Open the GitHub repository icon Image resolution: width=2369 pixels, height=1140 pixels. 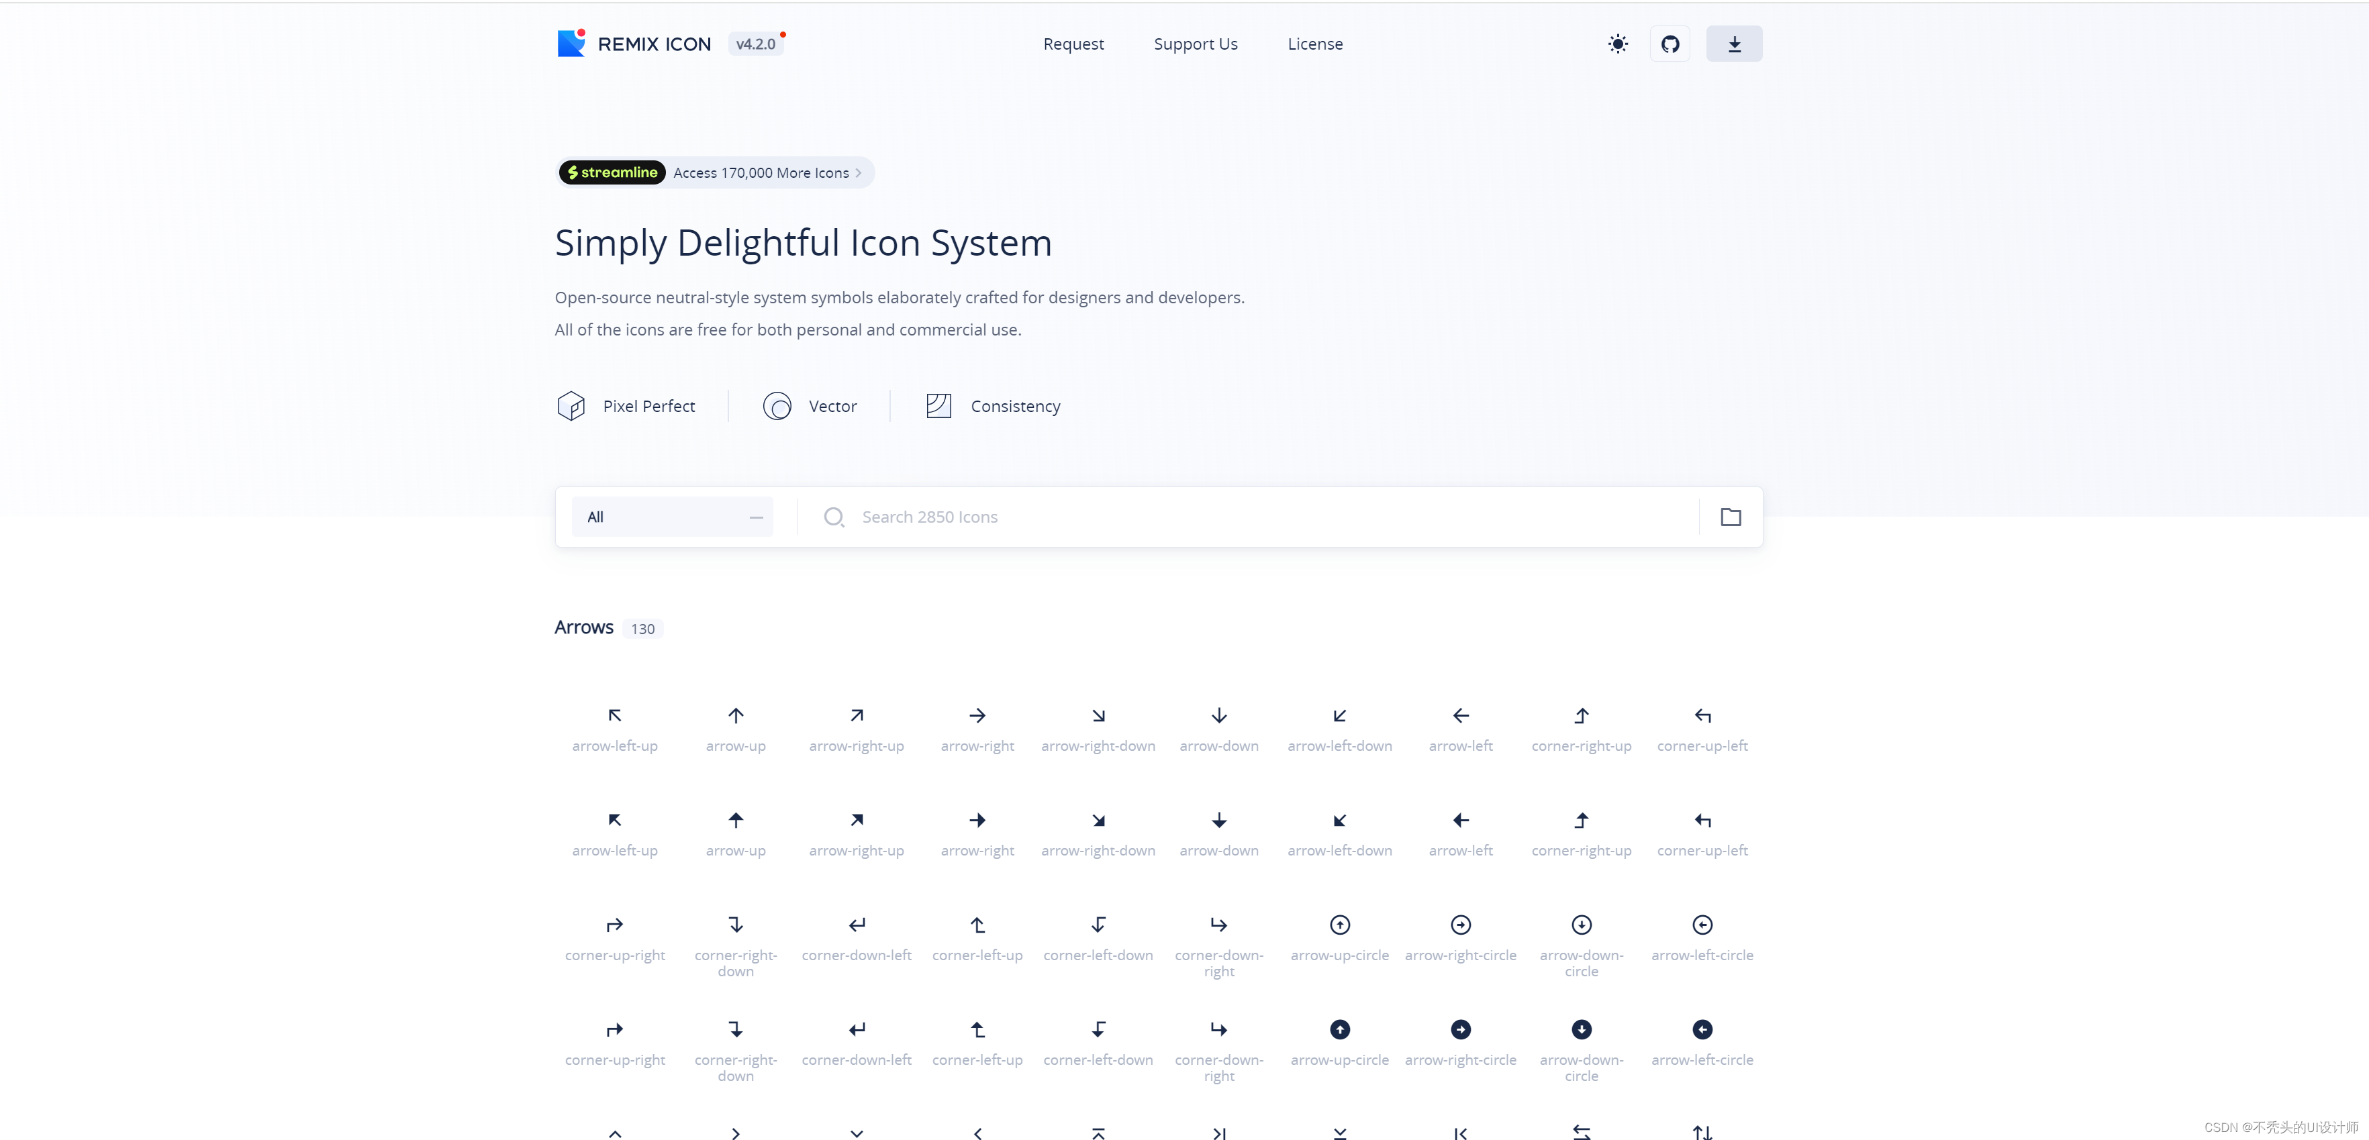click(x=1669, y=44)
